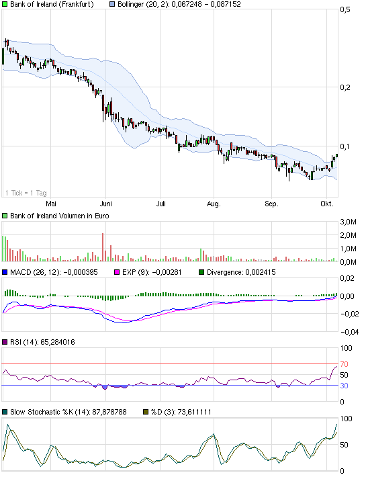
Task: Click the olive %D (3) legend square
Action: (x=146, y=412)
